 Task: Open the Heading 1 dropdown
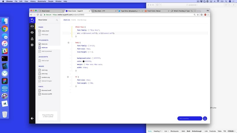click(x=158, y=131)
